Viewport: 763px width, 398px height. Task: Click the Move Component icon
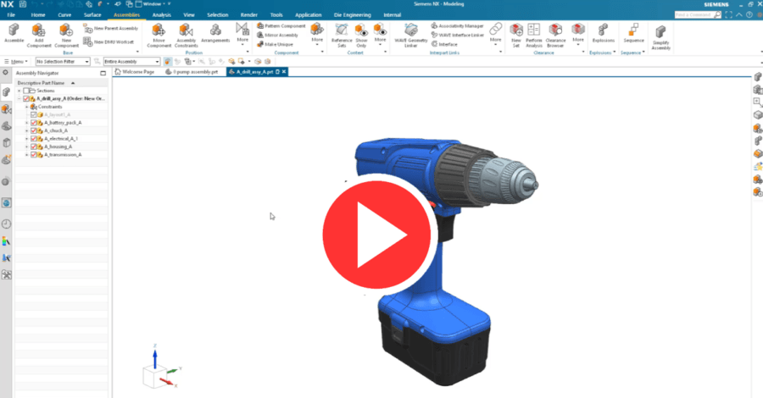pos(159,30)
